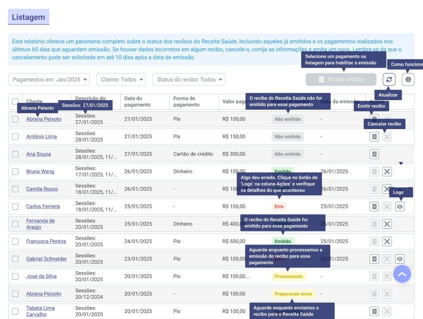Open José da Silva link
423x319 pixels.
pos(41,277)
